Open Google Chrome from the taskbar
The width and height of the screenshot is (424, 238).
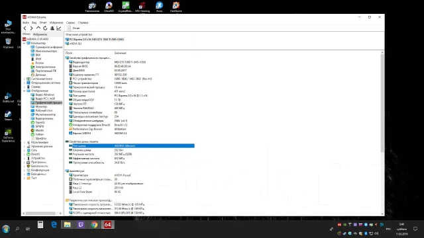click(94, 225)
